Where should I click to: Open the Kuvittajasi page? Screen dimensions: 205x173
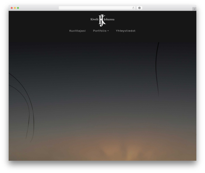coord(77,31)
